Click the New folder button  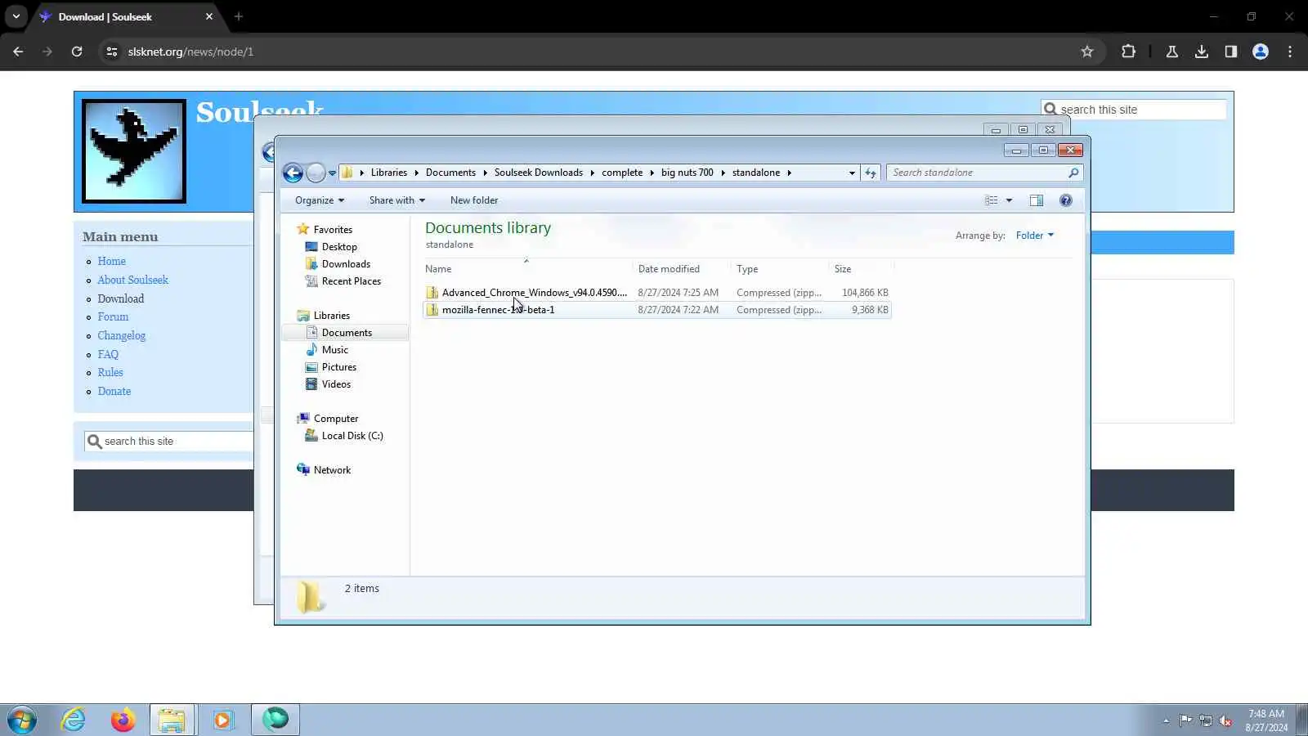474,200
